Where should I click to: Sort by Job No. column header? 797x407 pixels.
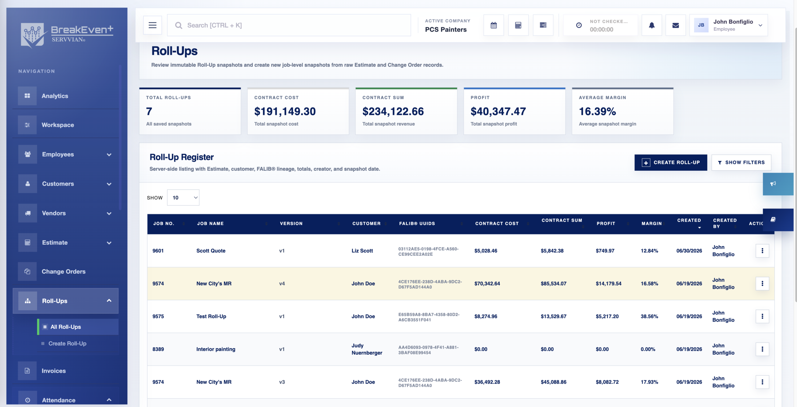169,224
